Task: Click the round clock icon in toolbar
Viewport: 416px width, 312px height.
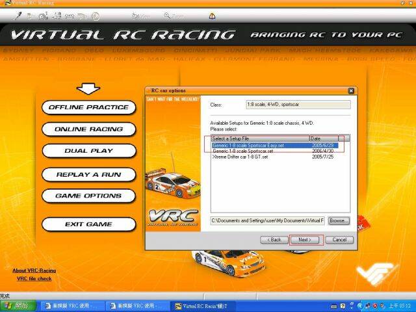Action: pyautogui.click(x=96, y=16)
